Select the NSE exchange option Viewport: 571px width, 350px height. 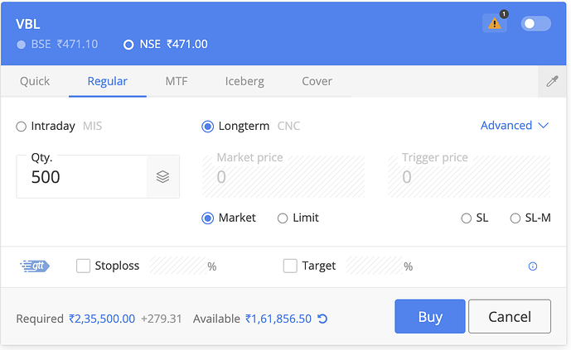[x=128, y=44]
